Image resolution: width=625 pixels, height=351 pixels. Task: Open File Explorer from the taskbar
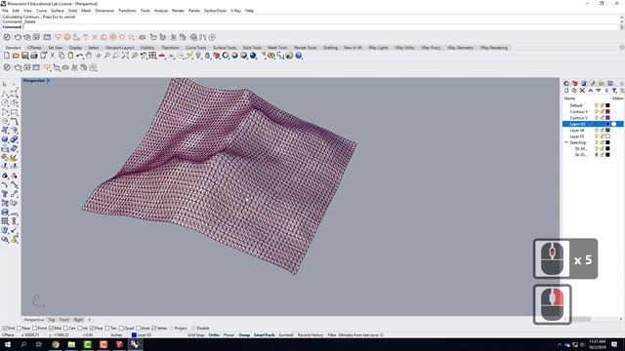[71, 344]
